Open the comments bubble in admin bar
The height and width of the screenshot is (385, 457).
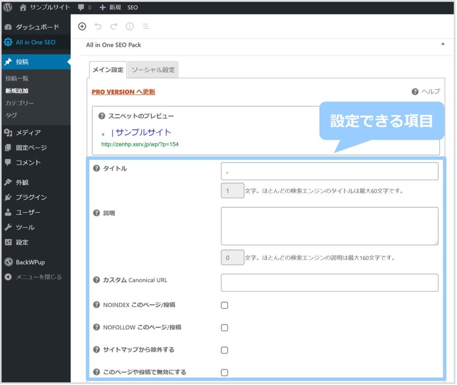(x=84, y=7)
